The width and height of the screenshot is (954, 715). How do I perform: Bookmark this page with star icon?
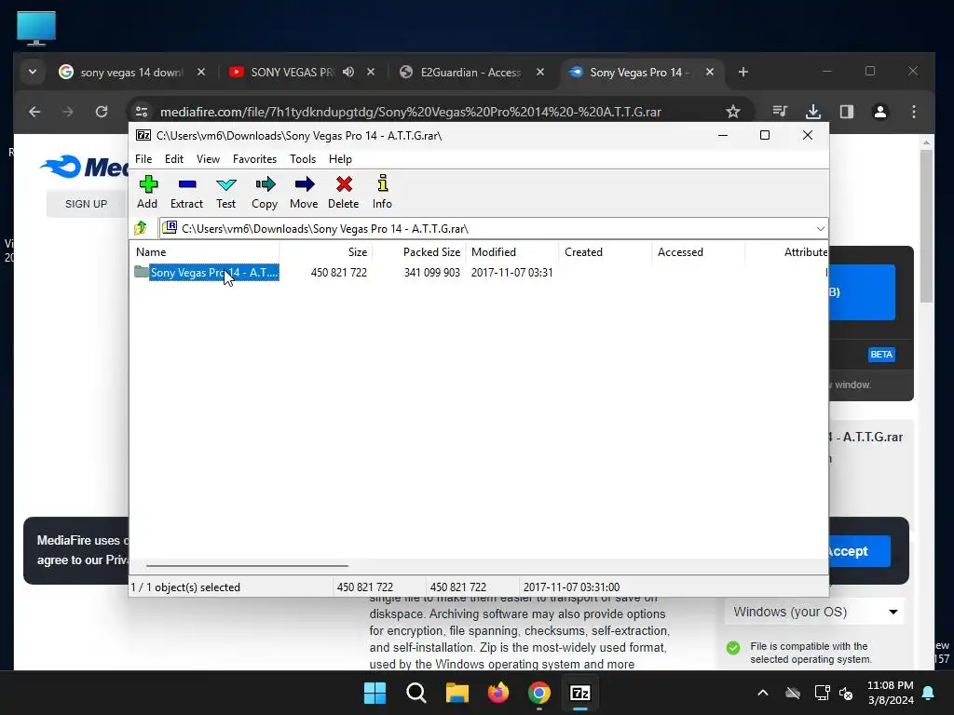[733, 112]
